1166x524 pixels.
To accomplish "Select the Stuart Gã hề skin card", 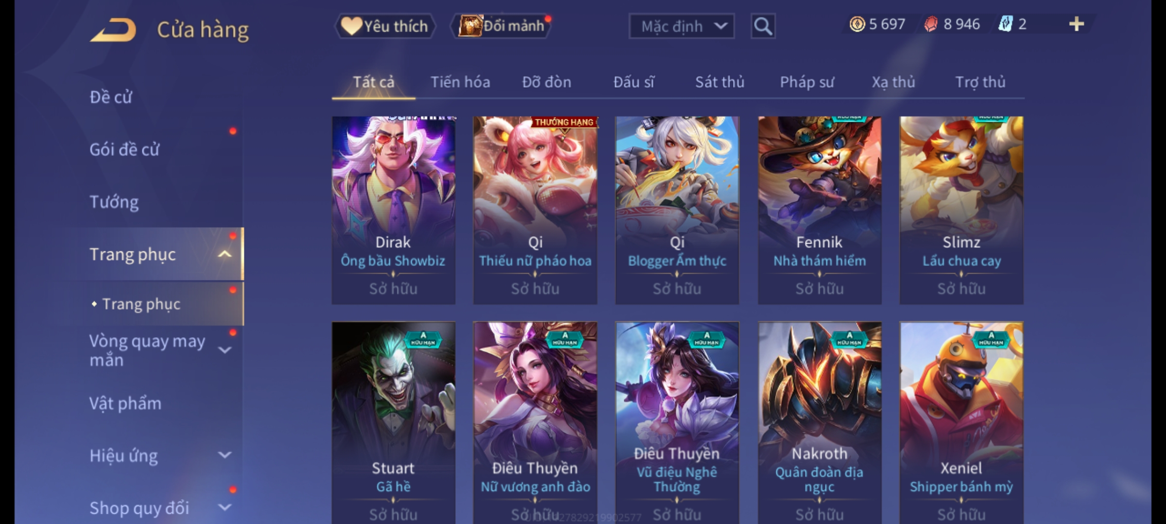I will (x=394, y=423).
